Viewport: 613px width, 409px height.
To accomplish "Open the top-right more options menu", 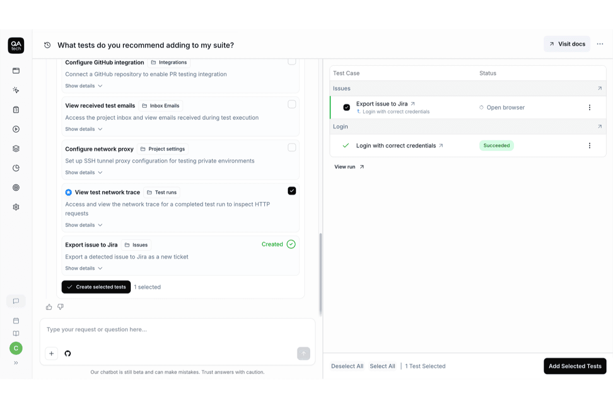I will 600,44.
